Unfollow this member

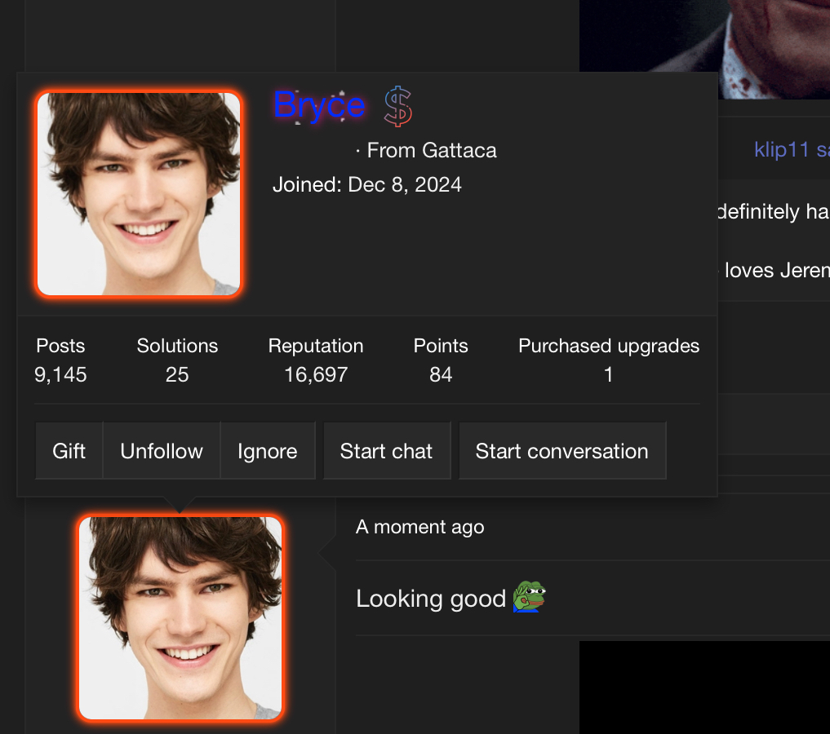[x=162, y=451]
